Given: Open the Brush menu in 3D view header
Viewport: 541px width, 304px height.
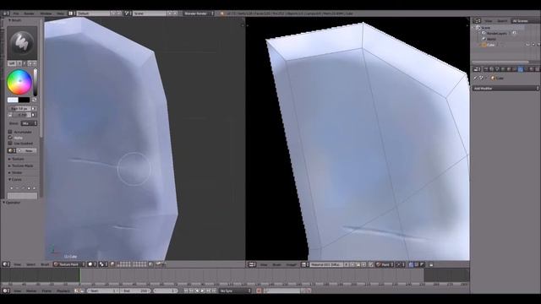Looking at the screenshot, I should tap(45, 264).
